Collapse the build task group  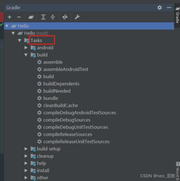click(x=26, y=55)
